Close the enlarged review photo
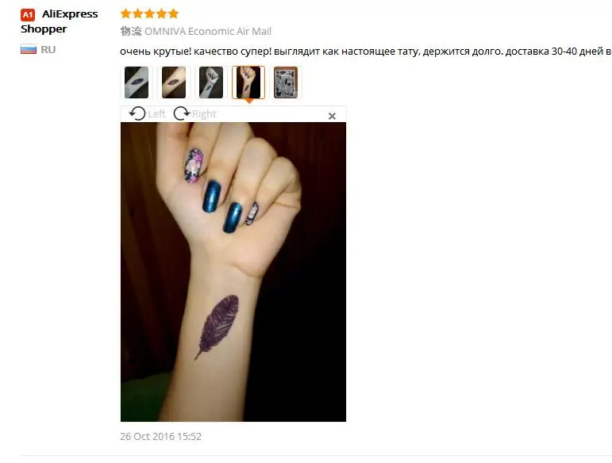This screenshot has height=463, width=612. [332, 116]
